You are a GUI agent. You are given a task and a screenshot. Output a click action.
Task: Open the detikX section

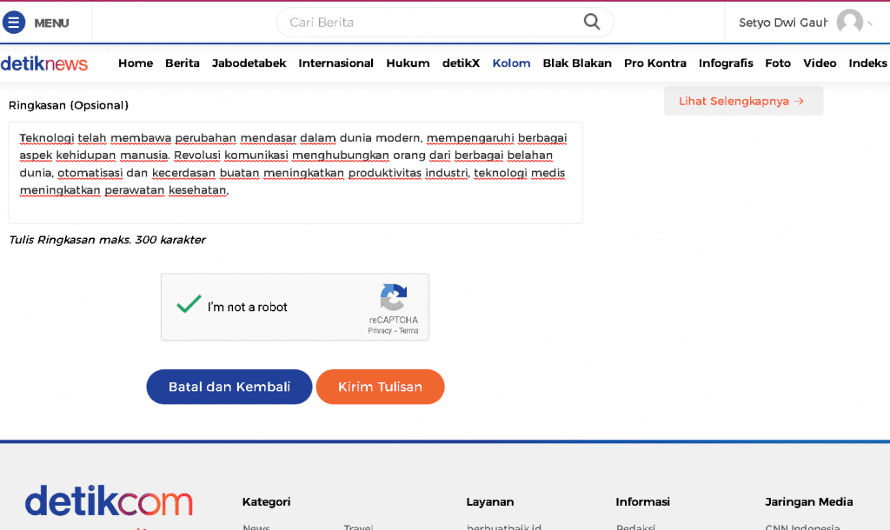point(461,63)
